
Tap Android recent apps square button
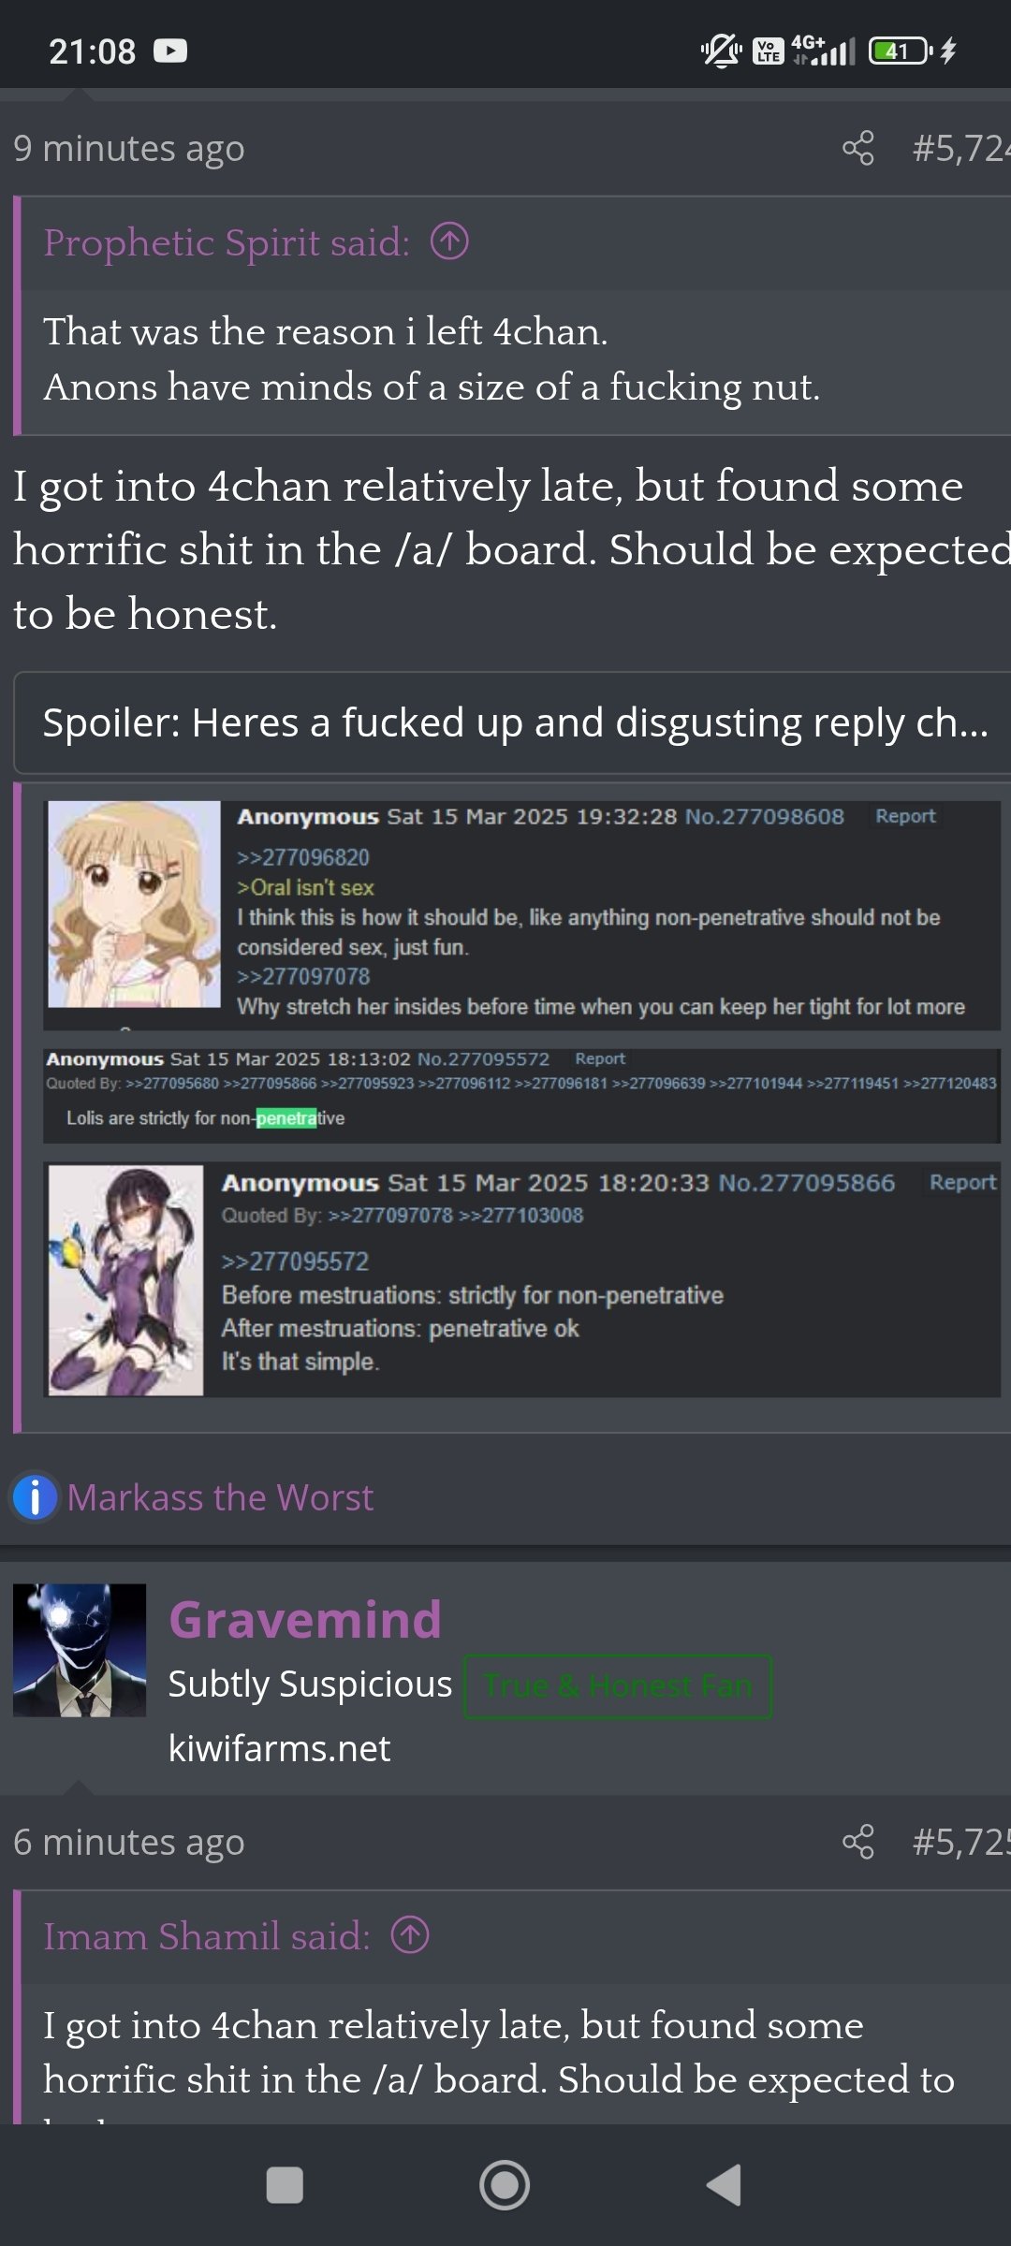285,2186
